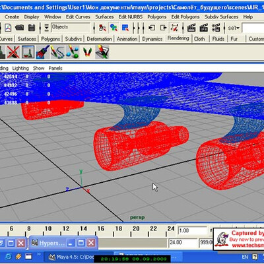Click the current time field showing 1.00
This screenshot has width=264, height=264.
(192, 231)
